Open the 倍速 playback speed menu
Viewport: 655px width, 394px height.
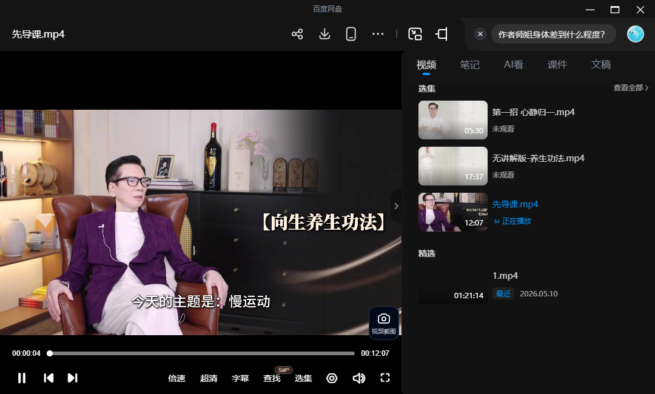176,378
